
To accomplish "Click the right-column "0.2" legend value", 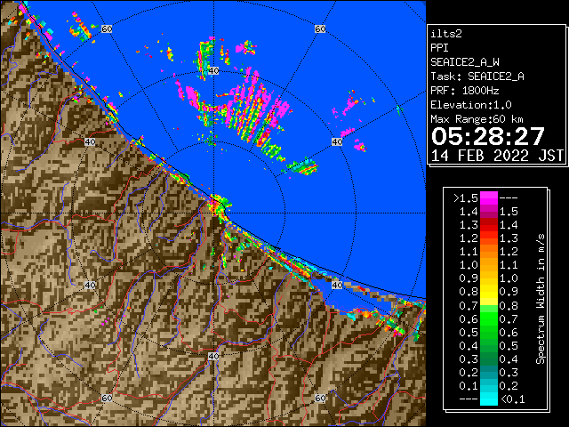I will tap(509, 386).
